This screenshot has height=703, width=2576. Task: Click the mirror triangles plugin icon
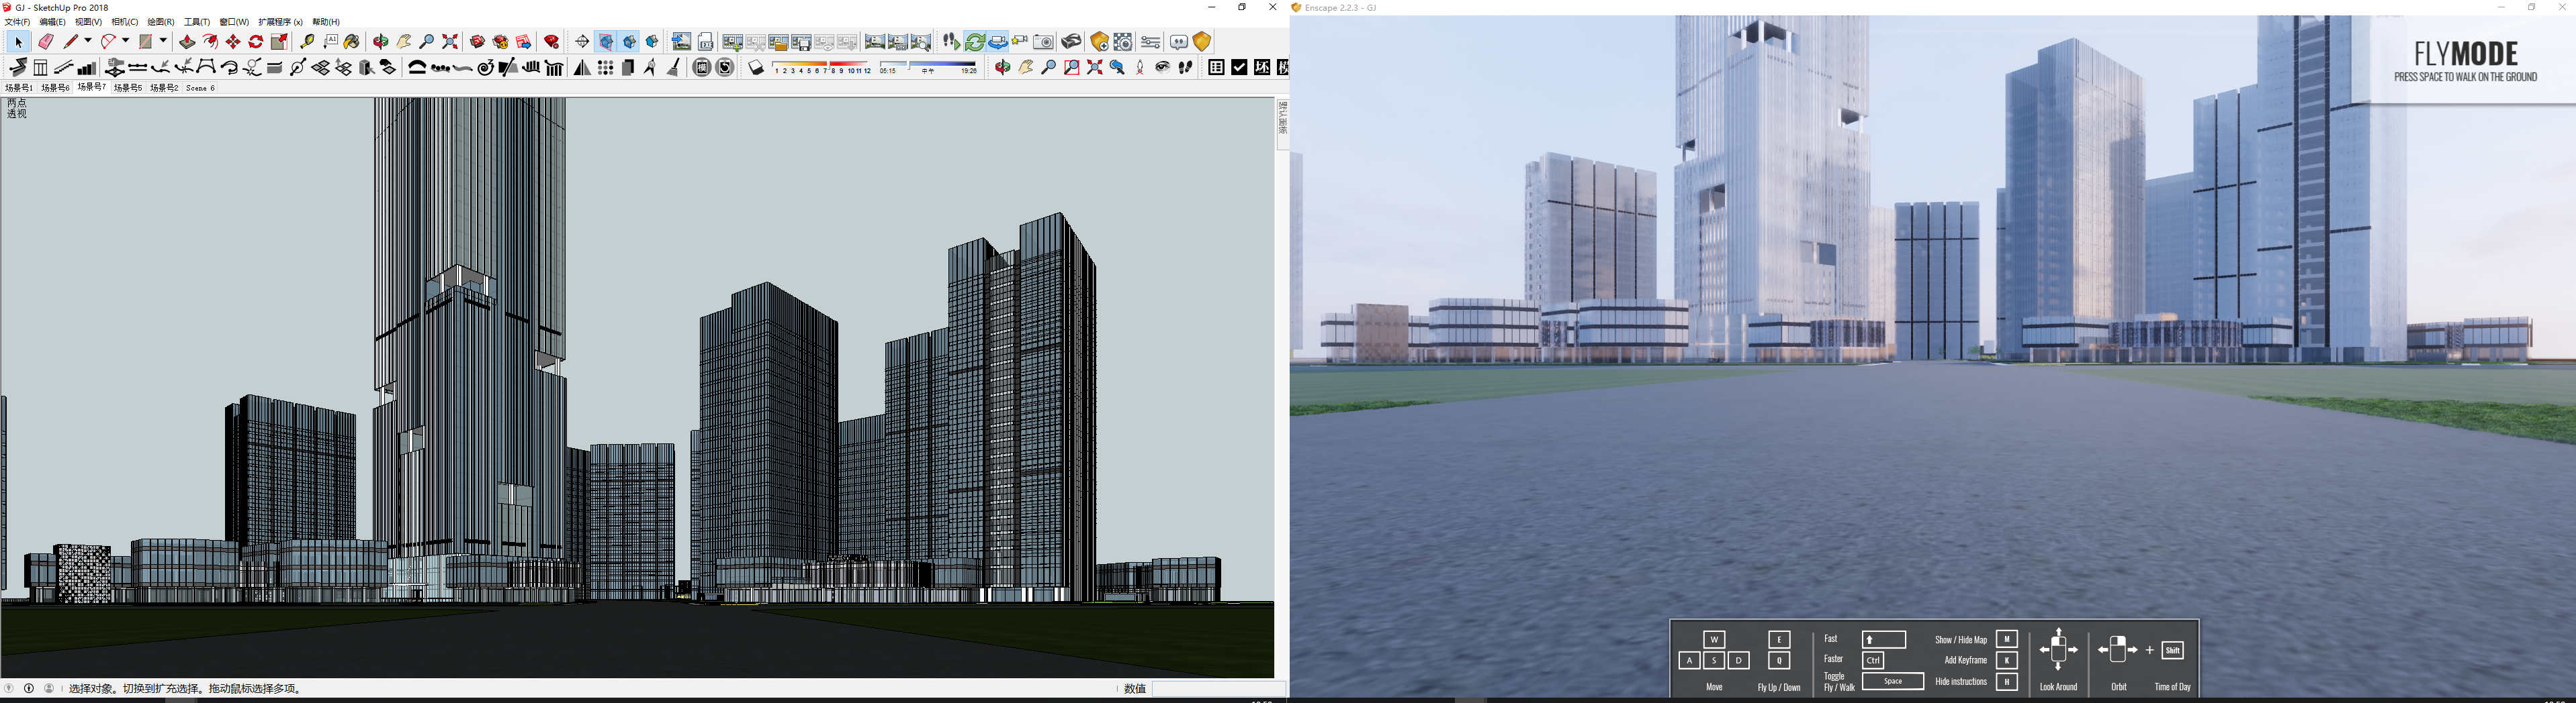click(582, 68)
